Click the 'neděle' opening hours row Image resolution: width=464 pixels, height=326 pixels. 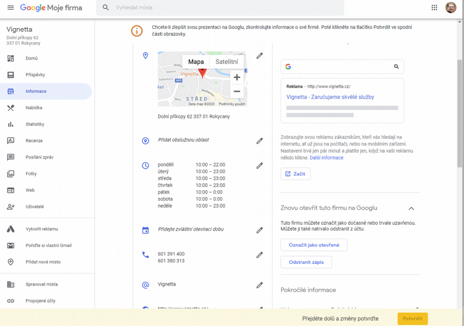coord(191,206)
